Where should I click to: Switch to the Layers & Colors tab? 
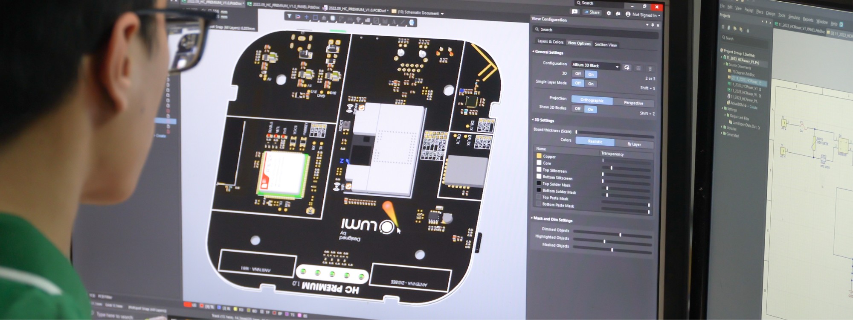(550, 42)
